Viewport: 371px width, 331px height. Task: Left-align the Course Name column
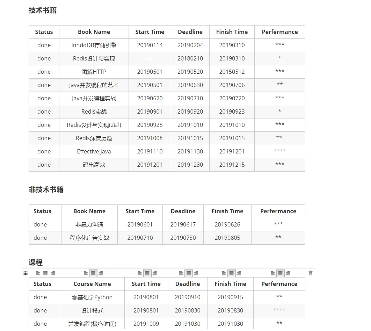point(86,273)
